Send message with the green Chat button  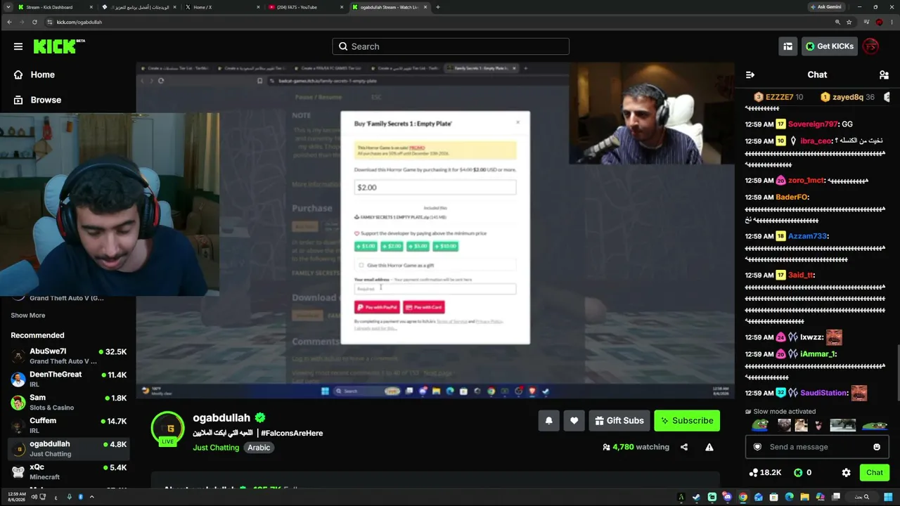pos(875,473)
